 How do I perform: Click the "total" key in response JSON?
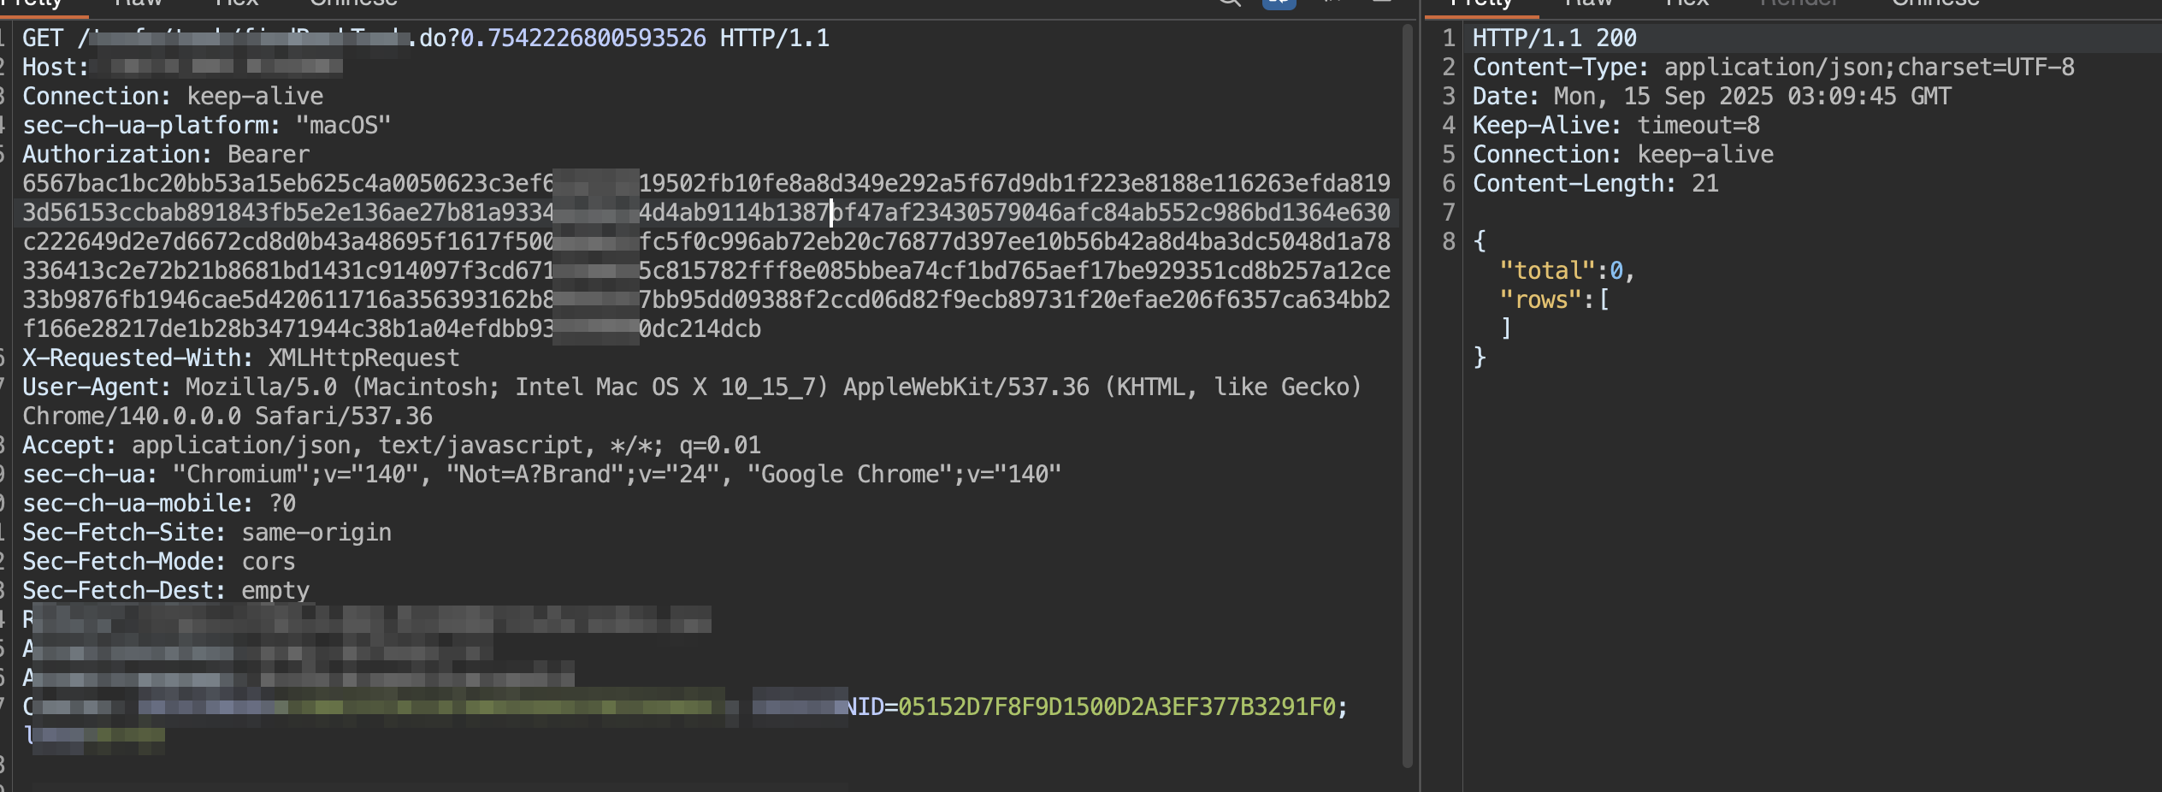click(1547, 271)
